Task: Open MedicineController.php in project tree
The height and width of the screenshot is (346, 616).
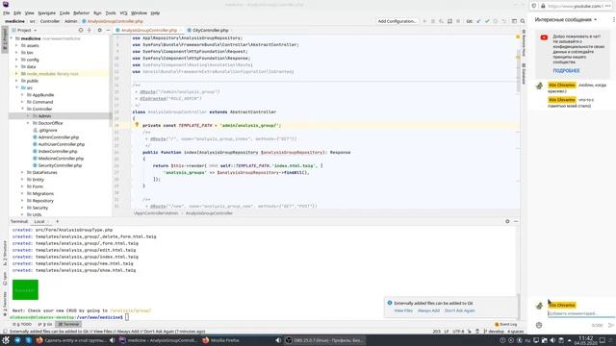Action: pyautogui.click(x=61, y=159)
